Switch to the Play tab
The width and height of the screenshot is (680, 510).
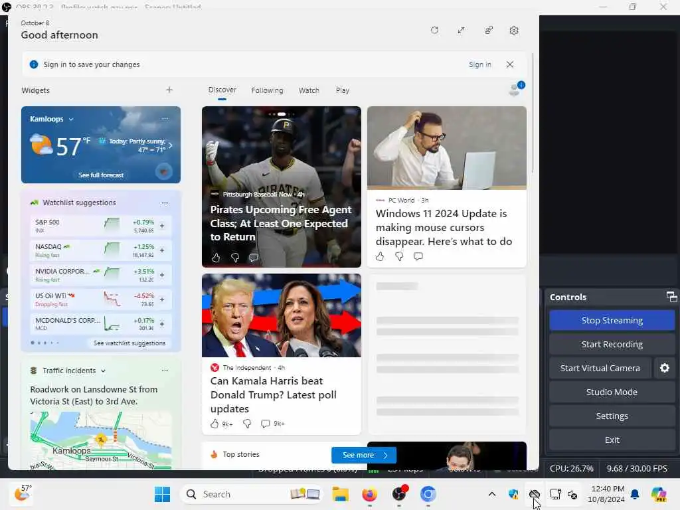pyautogui.click(x=342, y=90)
